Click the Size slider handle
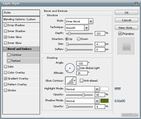 (x=67, y=44)
